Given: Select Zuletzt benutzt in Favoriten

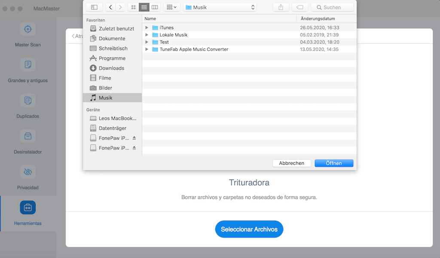Looking at the screenshot, I should point(112,29).
